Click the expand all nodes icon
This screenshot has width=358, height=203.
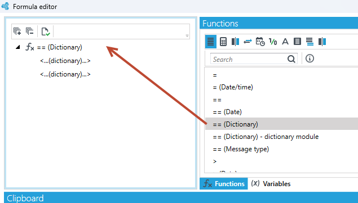pos(17,31)
